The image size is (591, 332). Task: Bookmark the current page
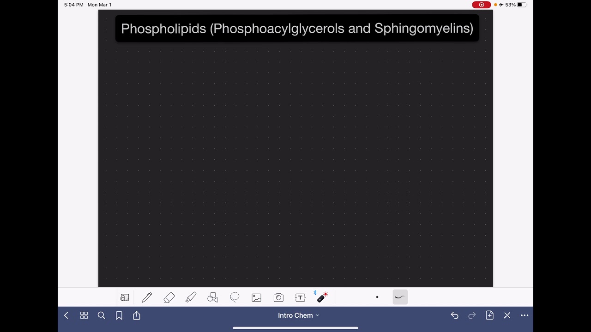click(119, 315)
